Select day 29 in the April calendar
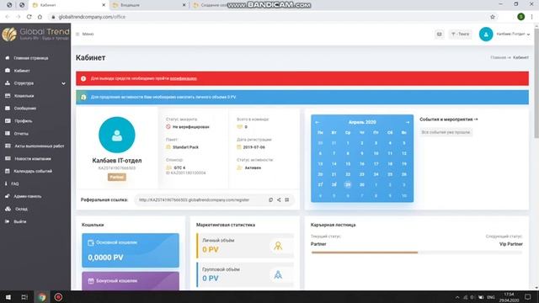The height and width of the screenshot is (303, 539). tap(348, 185)
